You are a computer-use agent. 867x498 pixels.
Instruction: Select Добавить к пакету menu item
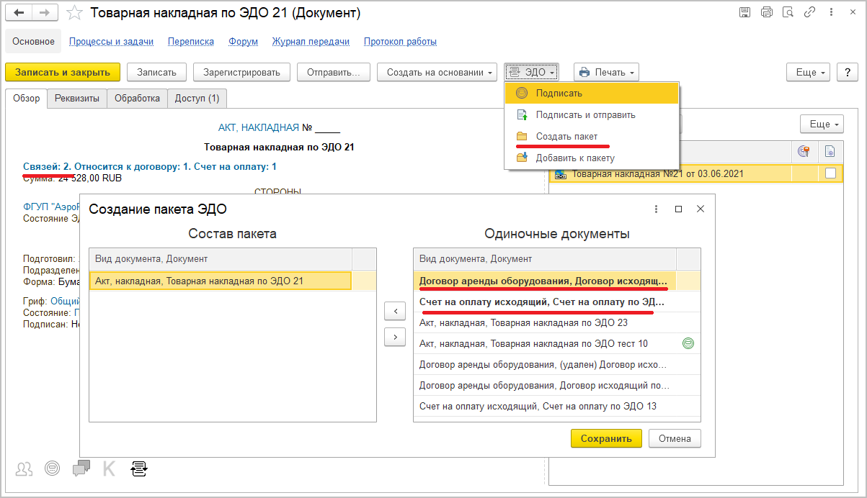click(x=575, y=158)
